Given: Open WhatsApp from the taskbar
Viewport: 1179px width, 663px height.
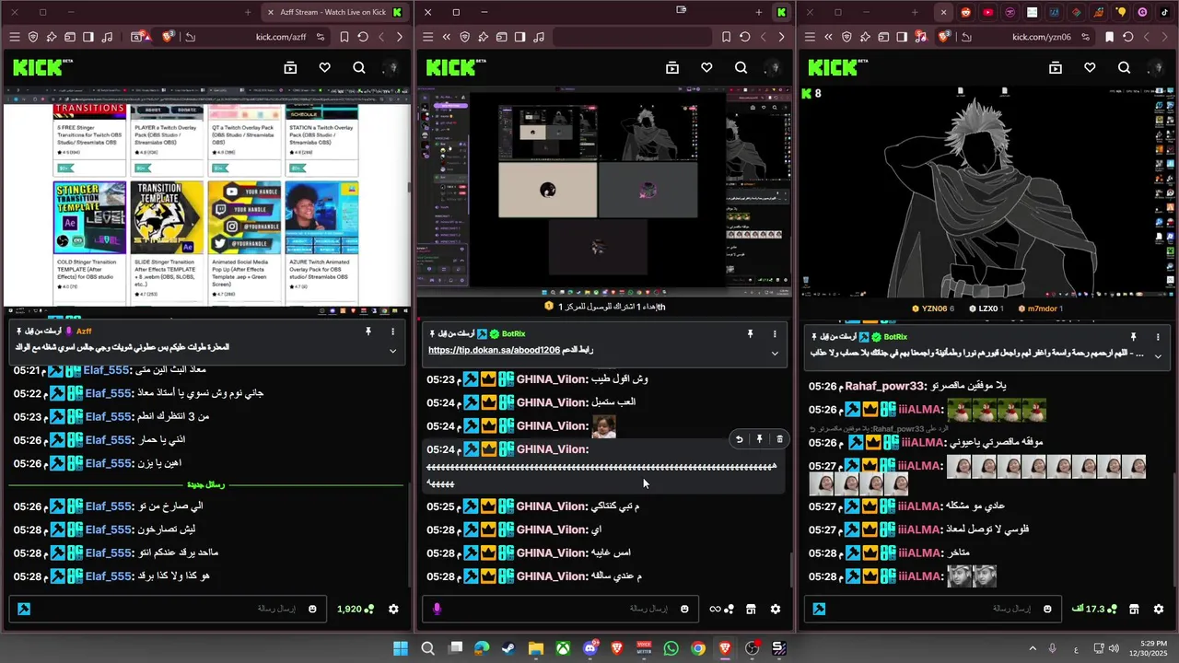Looking at the screenshot, I should 671,648.
